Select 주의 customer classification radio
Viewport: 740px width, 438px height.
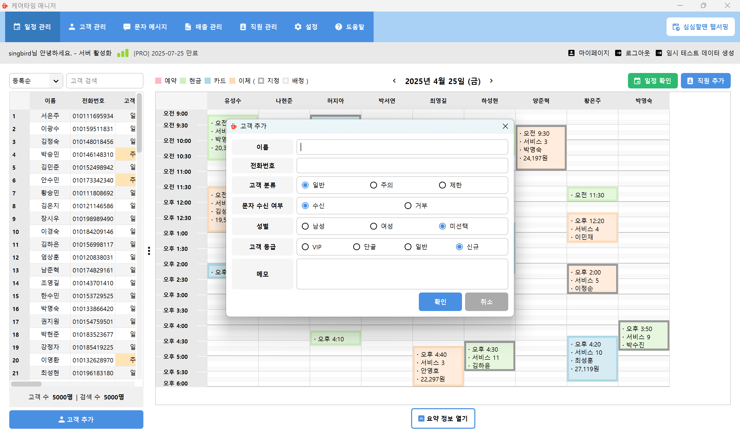[x=373, y=185]
